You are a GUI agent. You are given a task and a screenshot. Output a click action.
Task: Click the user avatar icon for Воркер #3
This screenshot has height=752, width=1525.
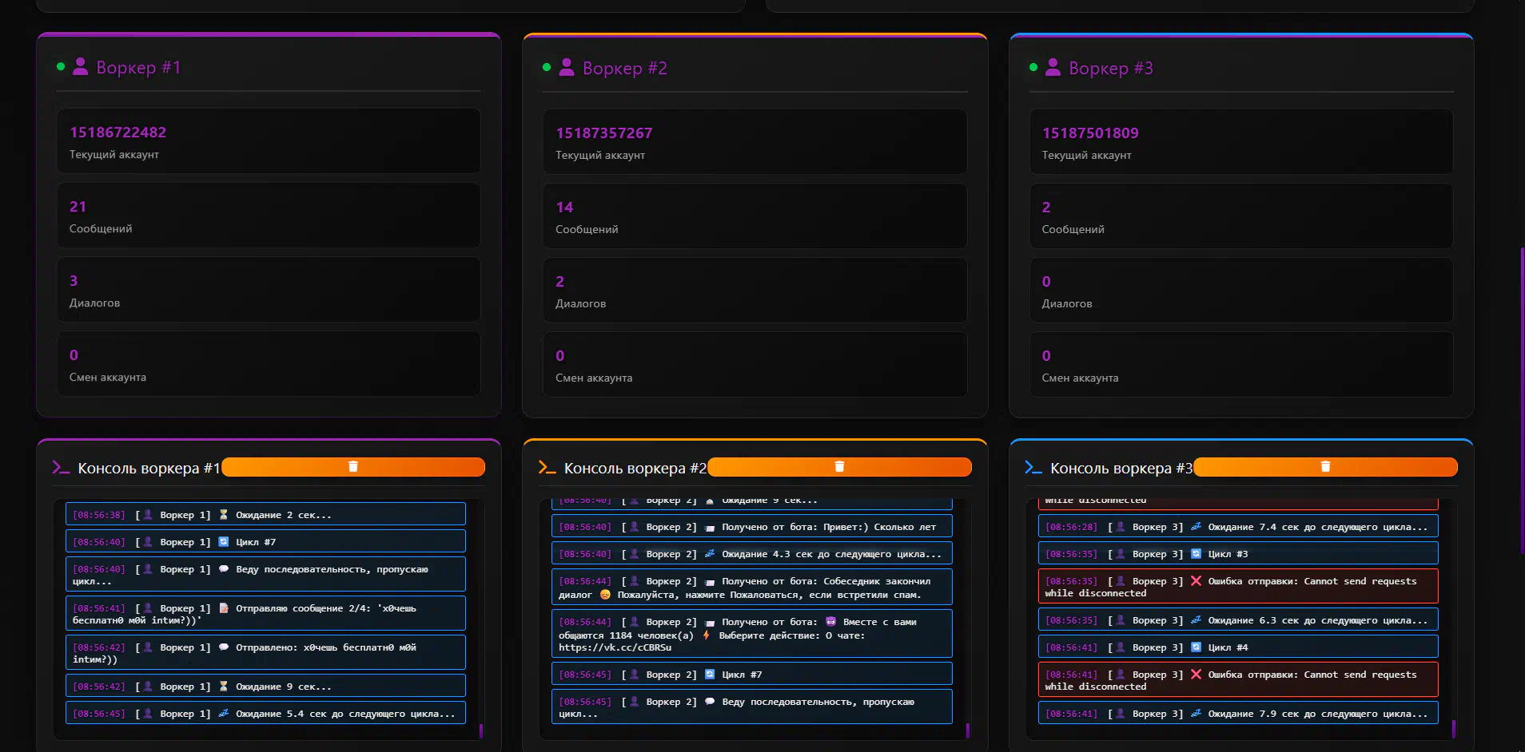(1053, 68)
